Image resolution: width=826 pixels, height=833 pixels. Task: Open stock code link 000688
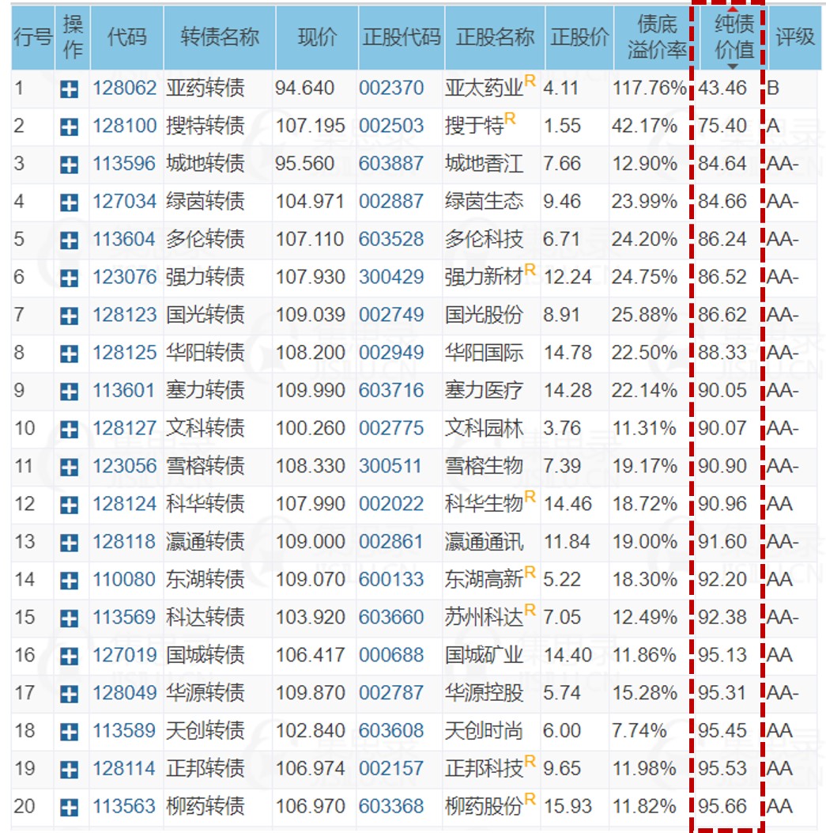[x=391, y=655]
